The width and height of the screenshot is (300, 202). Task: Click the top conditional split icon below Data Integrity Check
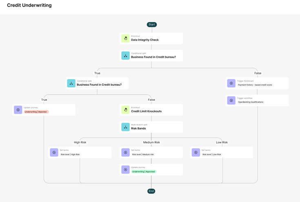pyautogui.click(x=125, y=55)
